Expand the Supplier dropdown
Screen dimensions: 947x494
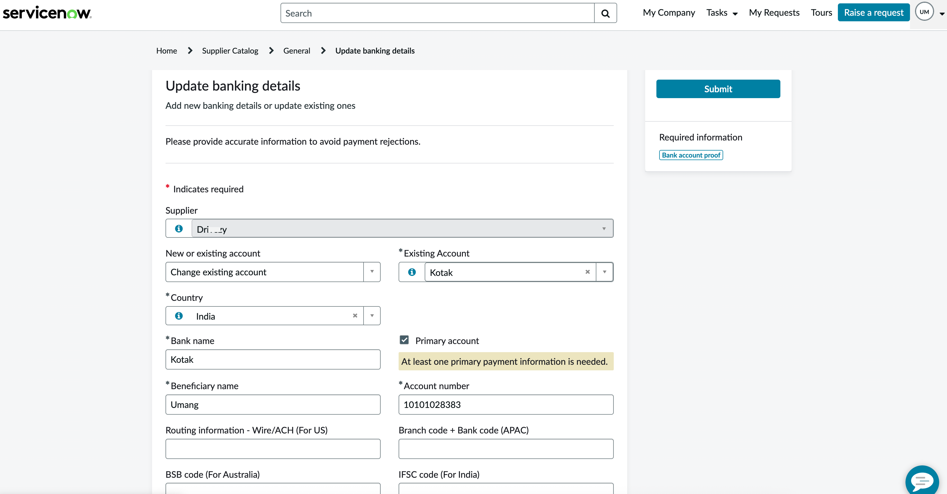coord(604,228)
